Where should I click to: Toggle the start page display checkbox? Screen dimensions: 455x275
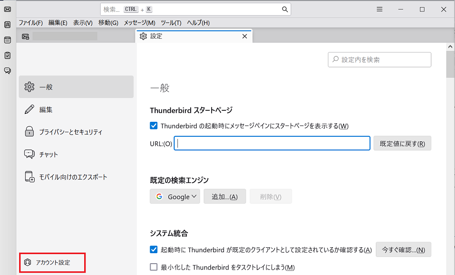154,126
